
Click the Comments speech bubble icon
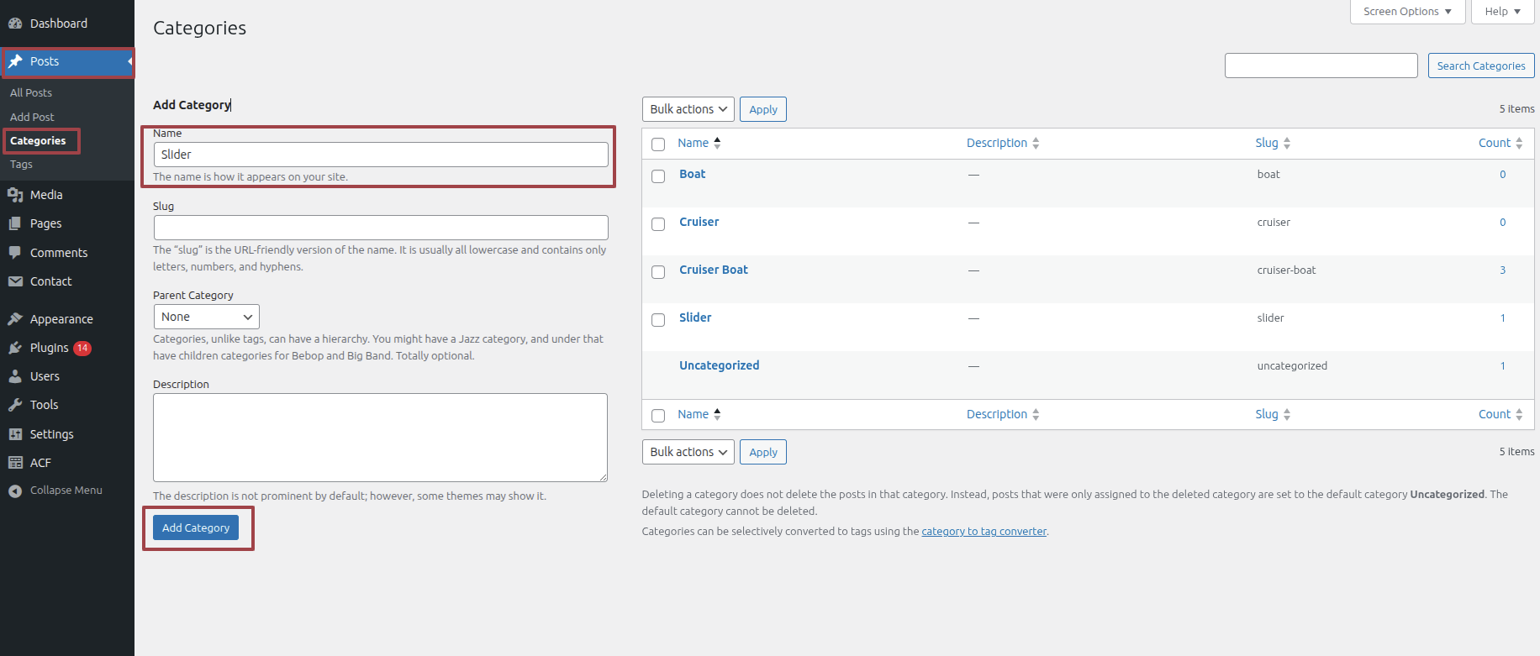[15, 253]
